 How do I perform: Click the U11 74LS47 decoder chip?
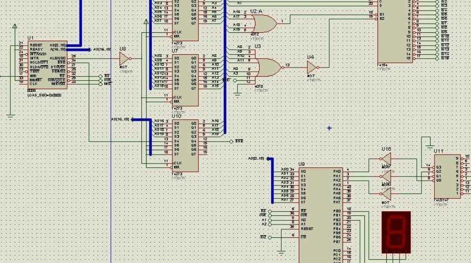(448, 176)
